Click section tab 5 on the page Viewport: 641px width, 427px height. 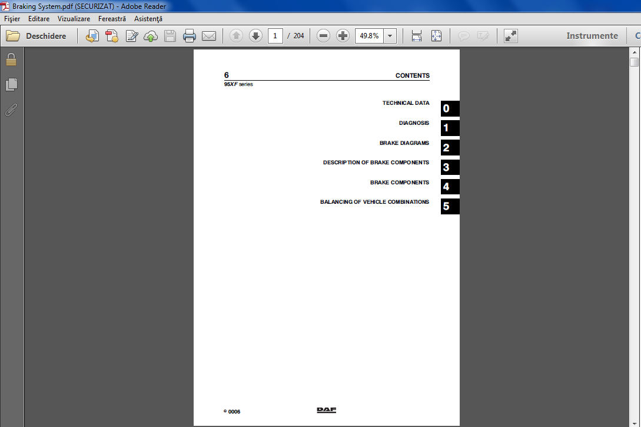click(450, 207)
